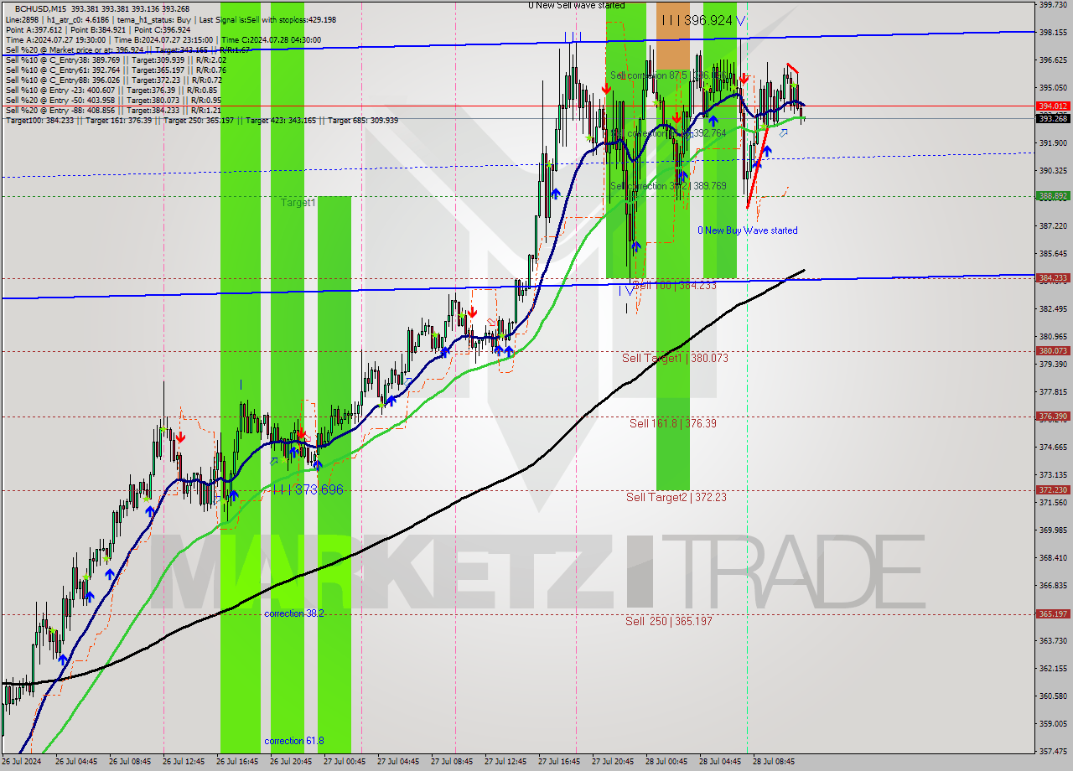This screenshot has width=1073, height=771.
Task: Click the 'Sell %10 @ C_Entry61: 392.764' line
Action: click(116, 70)
